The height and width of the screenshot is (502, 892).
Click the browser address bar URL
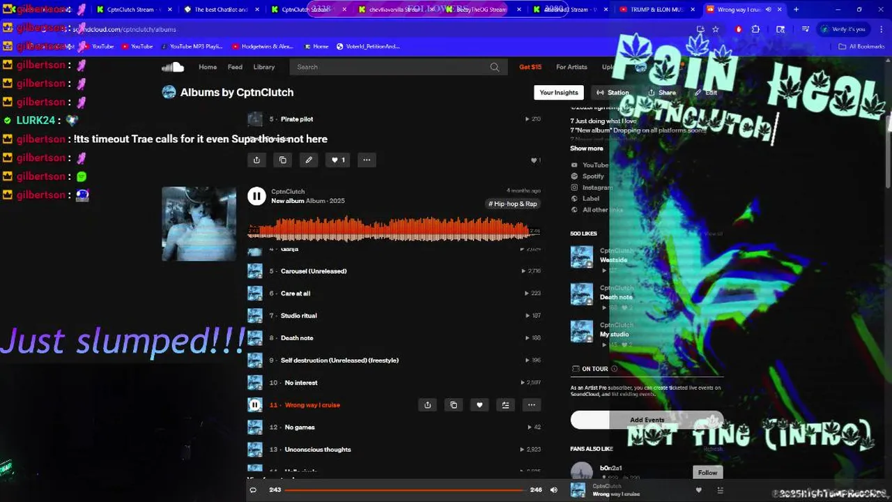tap(124, 29)
